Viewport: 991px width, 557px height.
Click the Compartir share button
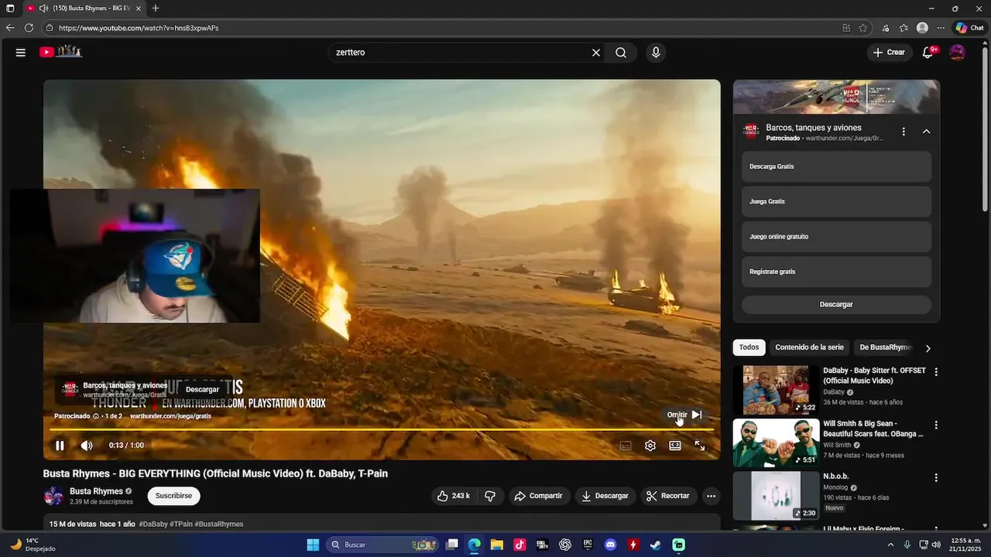pyautogui.click(x=539, y=496)
